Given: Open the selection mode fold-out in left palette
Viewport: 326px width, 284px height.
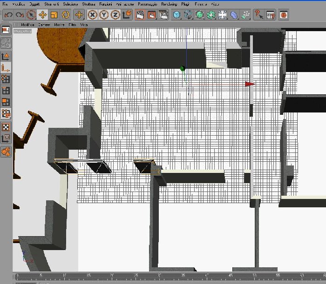Looking at the screenshot, I should [x=6, y=113].
